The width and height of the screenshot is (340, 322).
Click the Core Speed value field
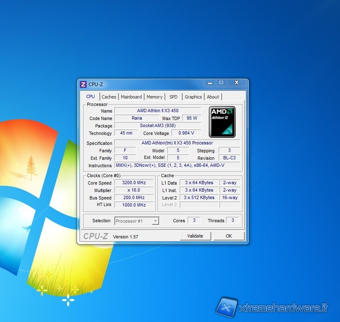pos(133,183)
